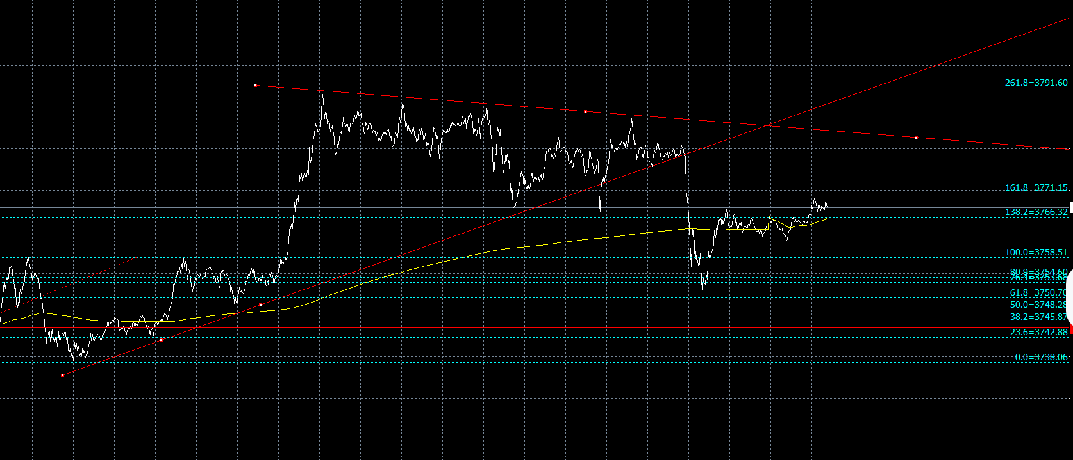Click the 261.8=3791.60 Fibonacci level label

pos(1036,83)
